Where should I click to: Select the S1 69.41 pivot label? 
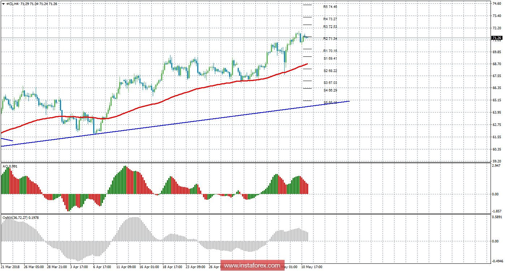(330, 58)
